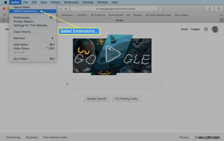Open Gmail link

pos(184,29)
